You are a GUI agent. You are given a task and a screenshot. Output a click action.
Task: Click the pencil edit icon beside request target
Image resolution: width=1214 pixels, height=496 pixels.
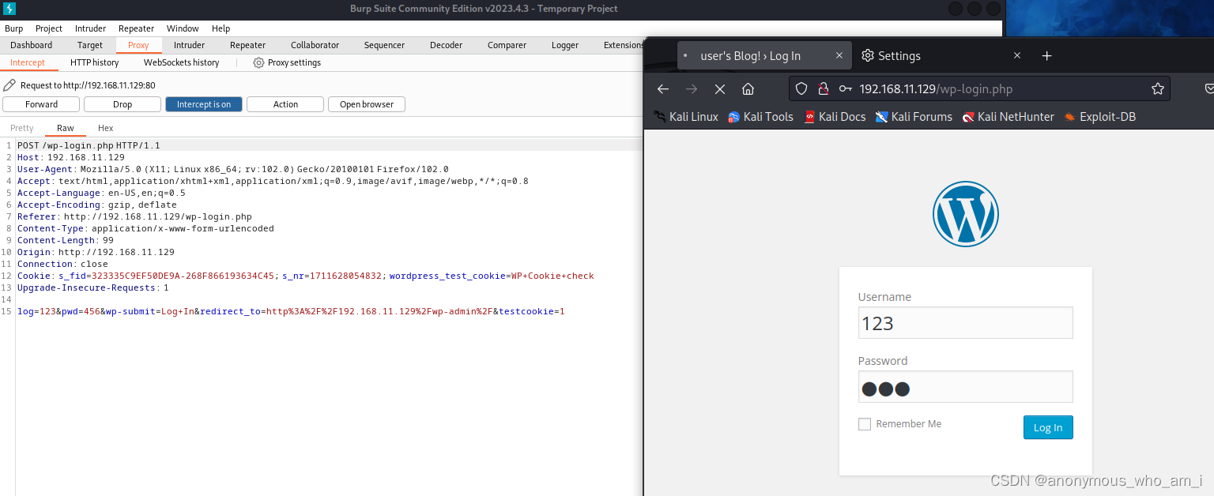click(x=9, y=85)
